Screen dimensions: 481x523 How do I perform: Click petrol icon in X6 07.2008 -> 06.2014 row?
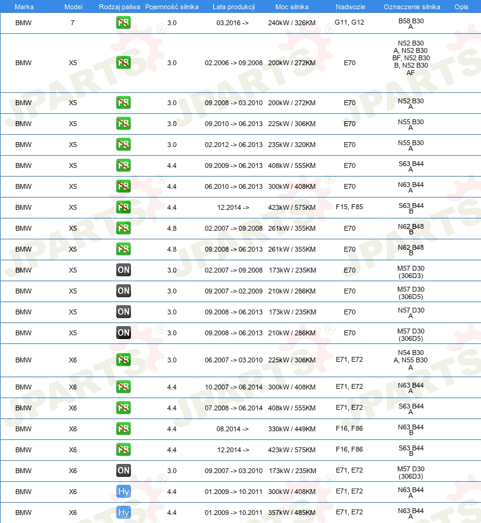(124, 408)
